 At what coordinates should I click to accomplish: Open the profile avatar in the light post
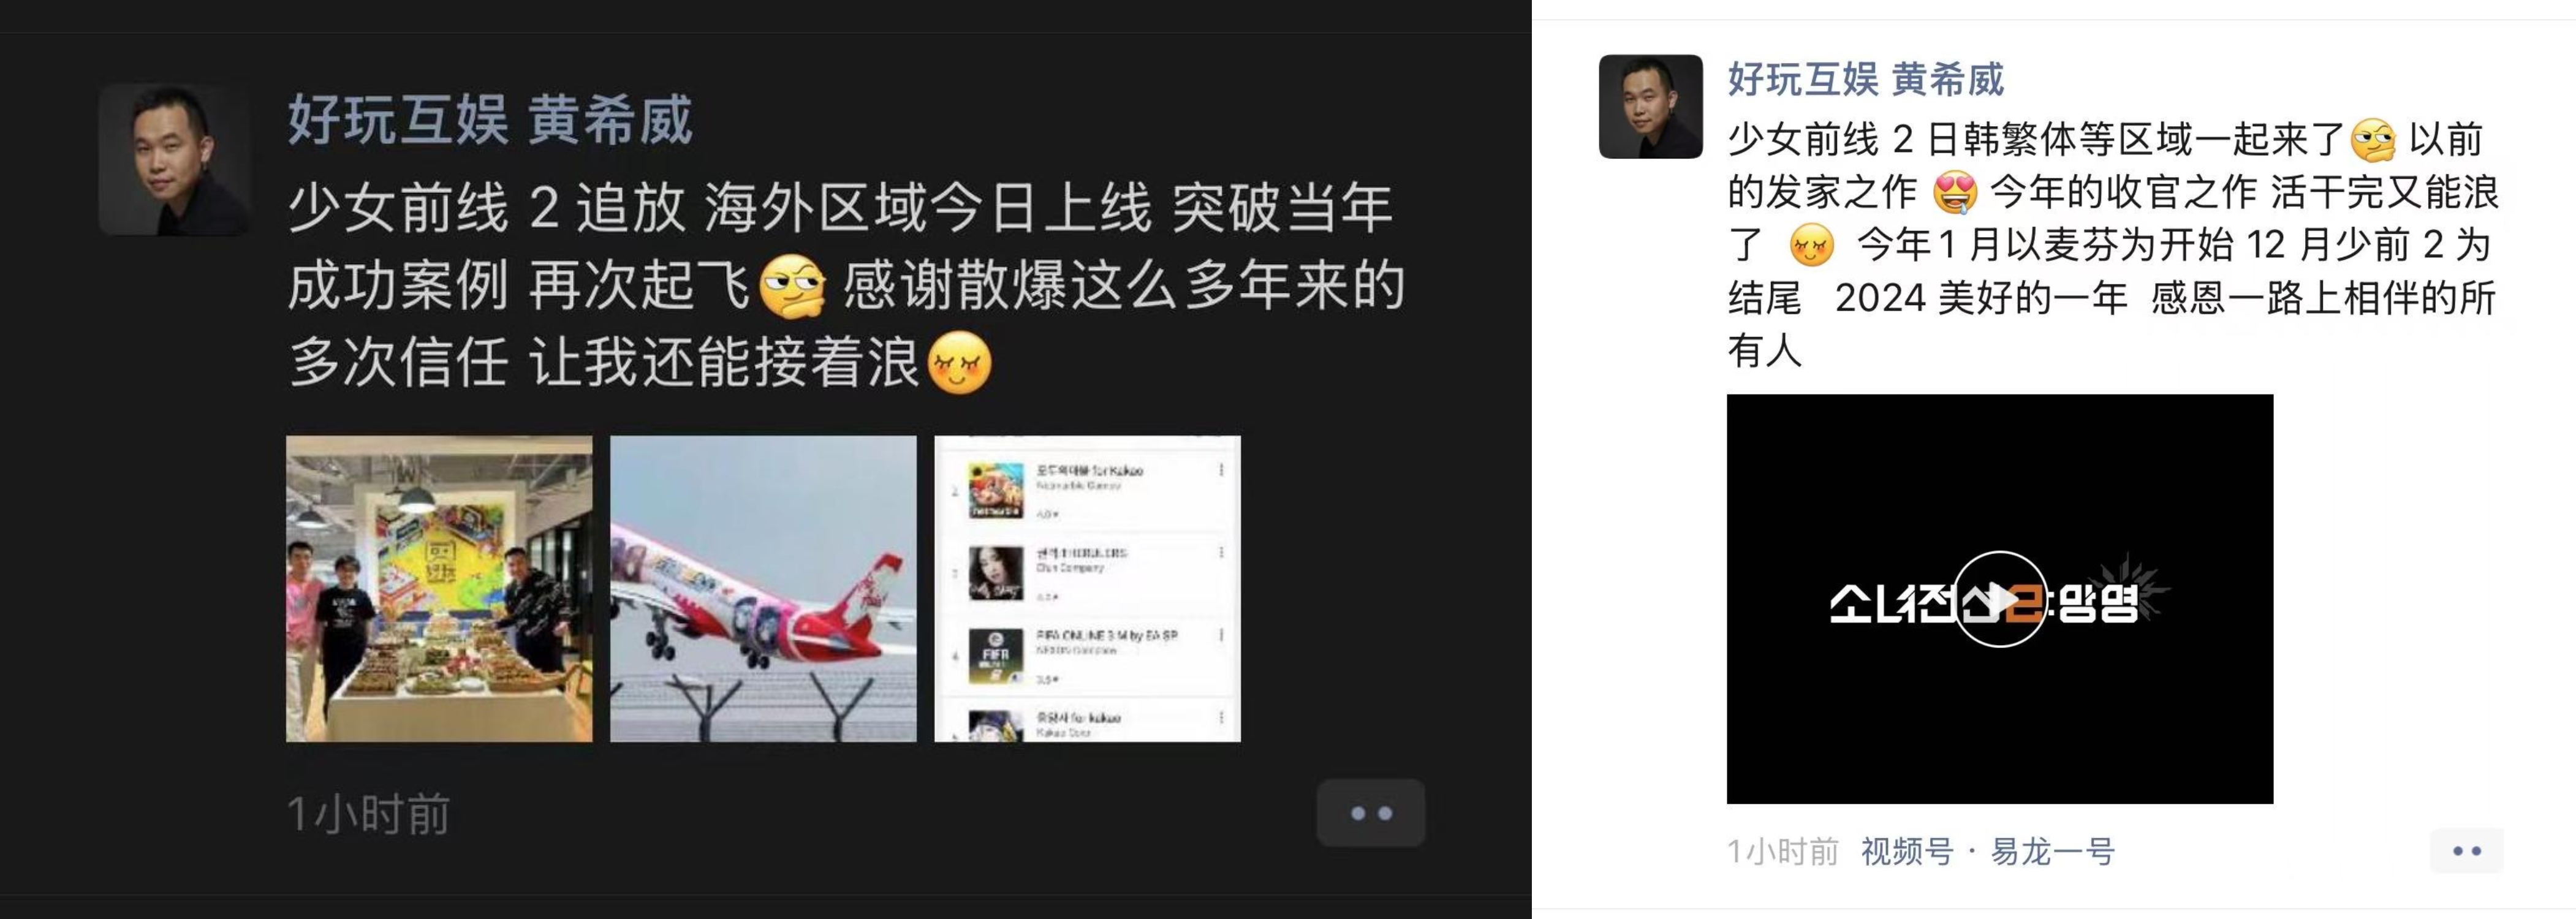pyautogui.click(x=1650, y=106)
